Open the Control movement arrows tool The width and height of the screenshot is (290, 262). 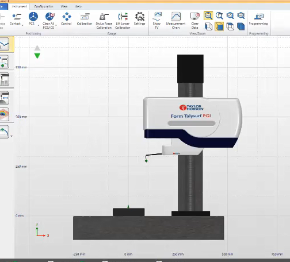66,19
